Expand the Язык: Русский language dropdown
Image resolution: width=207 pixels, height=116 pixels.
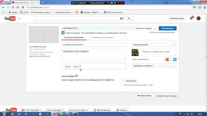pos(31,110)
